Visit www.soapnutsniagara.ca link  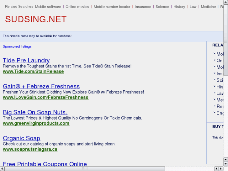30,149
